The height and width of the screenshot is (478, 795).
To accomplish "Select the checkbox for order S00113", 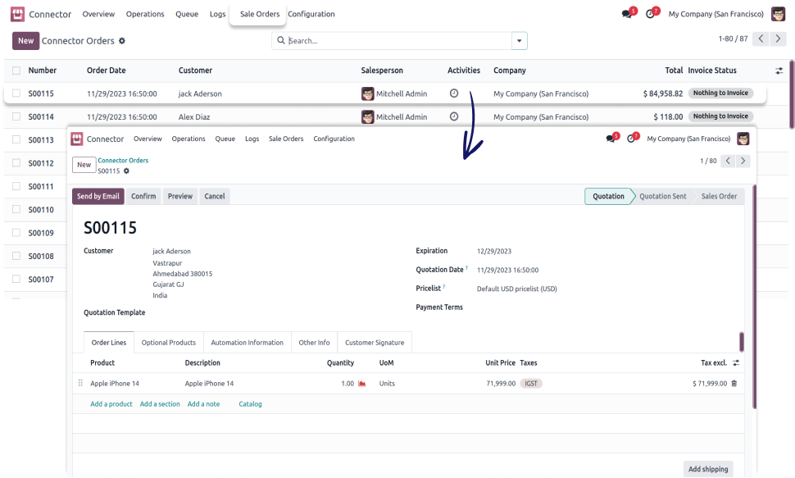I will [x=16, y=139].
